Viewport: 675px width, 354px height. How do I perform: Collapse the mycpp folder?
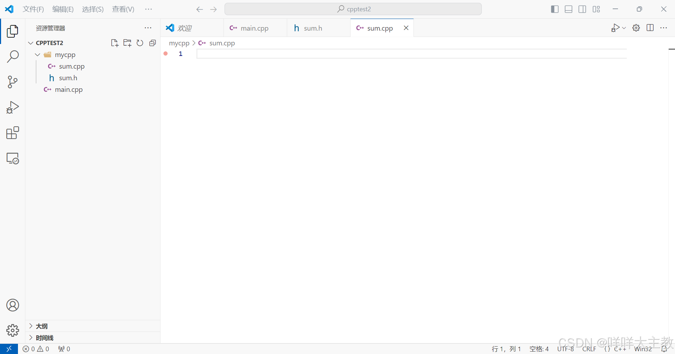38,55
